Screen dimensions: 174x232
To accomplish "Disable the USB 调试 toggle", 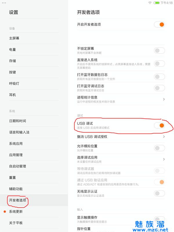I will click(159, 125).
